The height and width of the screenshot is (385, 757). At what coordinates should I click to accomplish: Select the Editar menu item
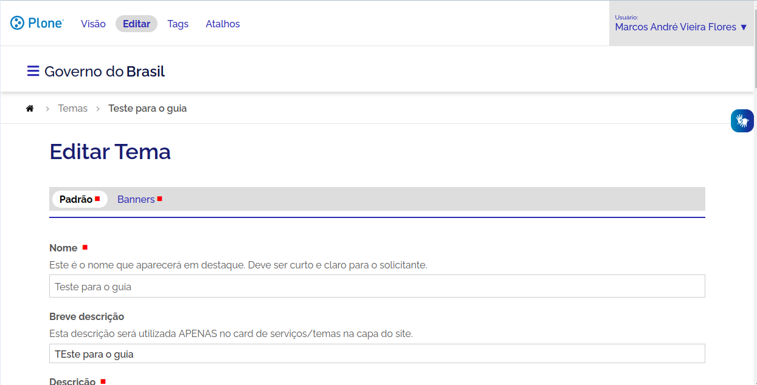136,24
